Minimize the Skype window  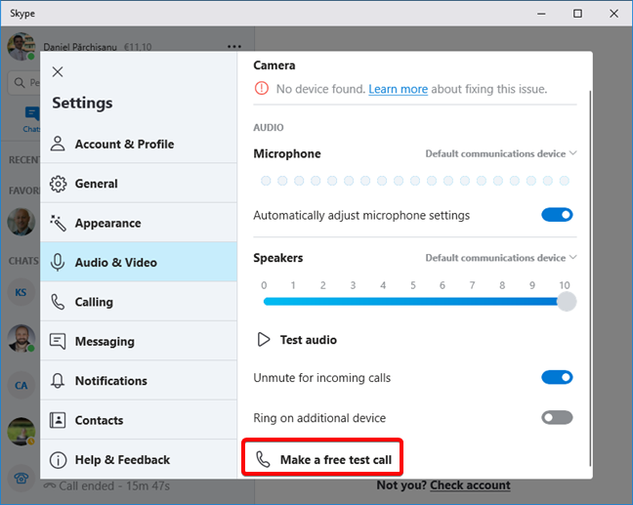coord(541,14)
